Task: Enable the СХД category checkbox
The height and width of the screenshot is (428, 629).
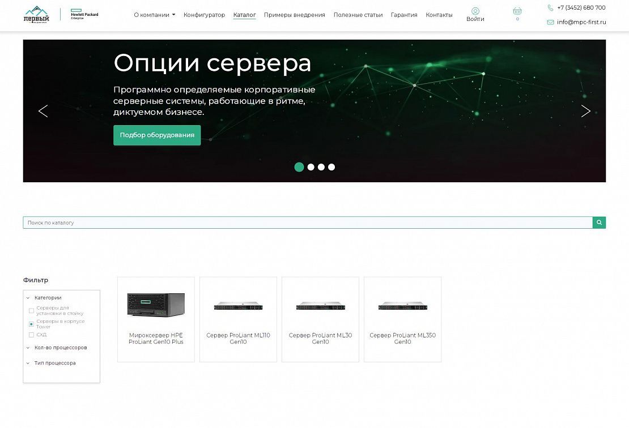Action: (x=31, y=335)
